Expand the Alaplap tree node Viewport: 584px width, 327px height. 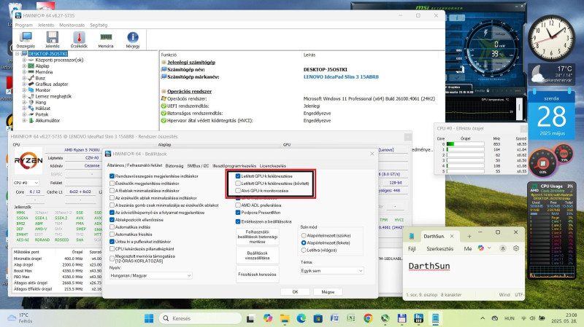click(24, 66)
